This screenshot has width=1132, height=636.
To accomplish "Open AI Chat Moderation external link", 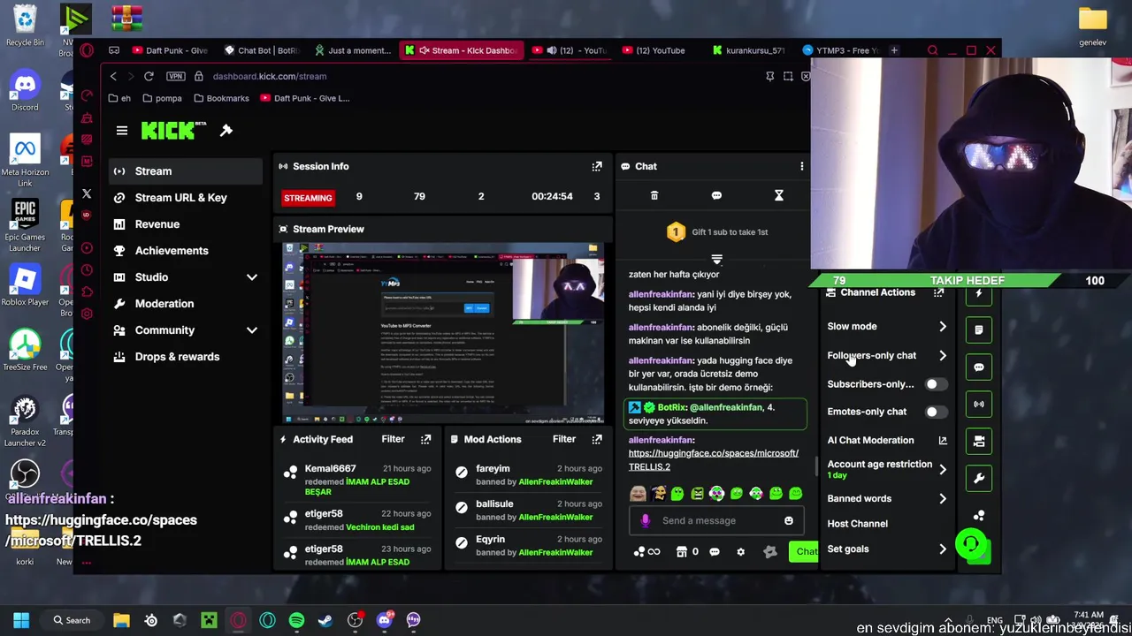I will 943,441.
